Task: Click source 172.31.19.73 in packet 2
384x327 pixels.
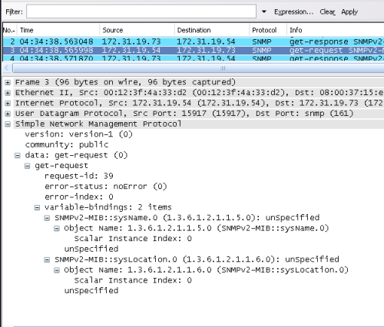Action: click(x=131, y=41)
